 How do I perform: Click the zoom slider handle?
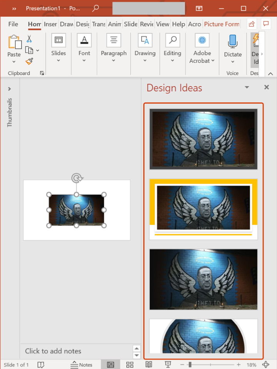(x=190, y=365)
